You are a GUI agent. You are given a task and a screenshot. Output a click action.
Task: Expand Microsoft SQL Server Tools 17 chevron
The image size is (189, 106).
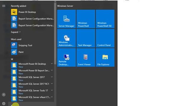(52, 90)
